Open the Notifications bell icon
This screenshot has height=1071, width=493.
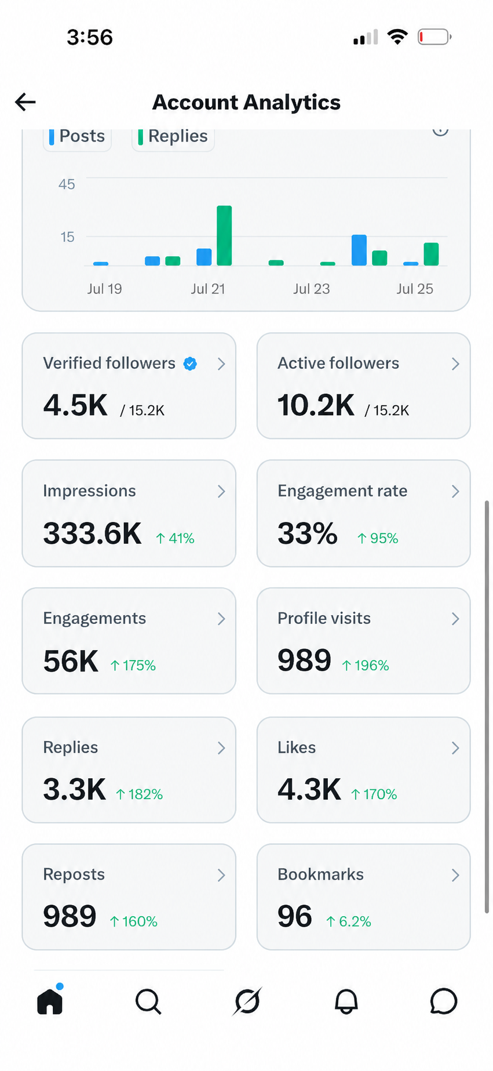pyautogui.click(x=346, y=1001)
